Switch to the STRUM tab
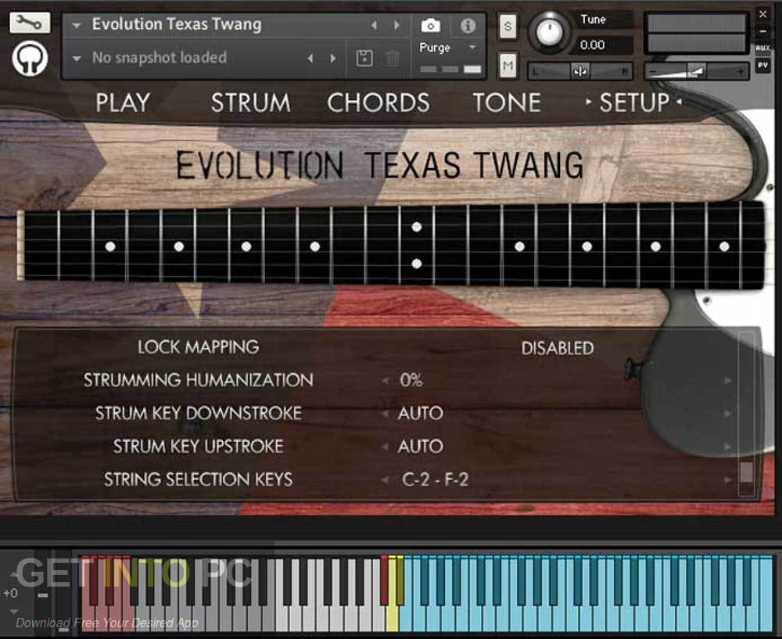The height and width of the screenshot is (639, 782). [x=251, y=102]
